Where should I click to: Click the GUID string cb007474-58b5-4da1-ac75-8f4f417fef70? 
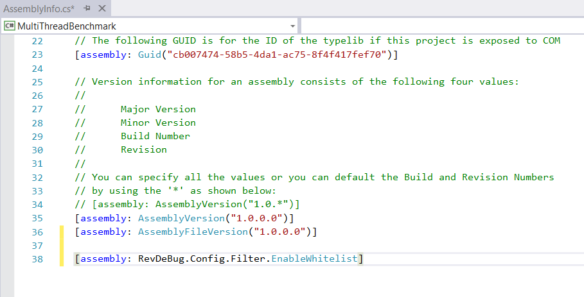tap(278, 55)
